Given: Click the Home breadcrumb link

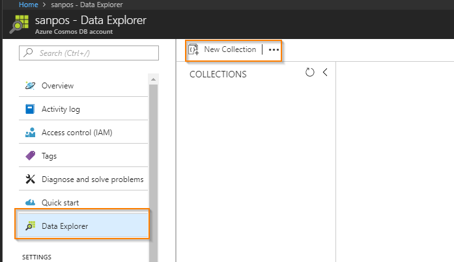Looking at the screenshot, I should coord(29,5).
